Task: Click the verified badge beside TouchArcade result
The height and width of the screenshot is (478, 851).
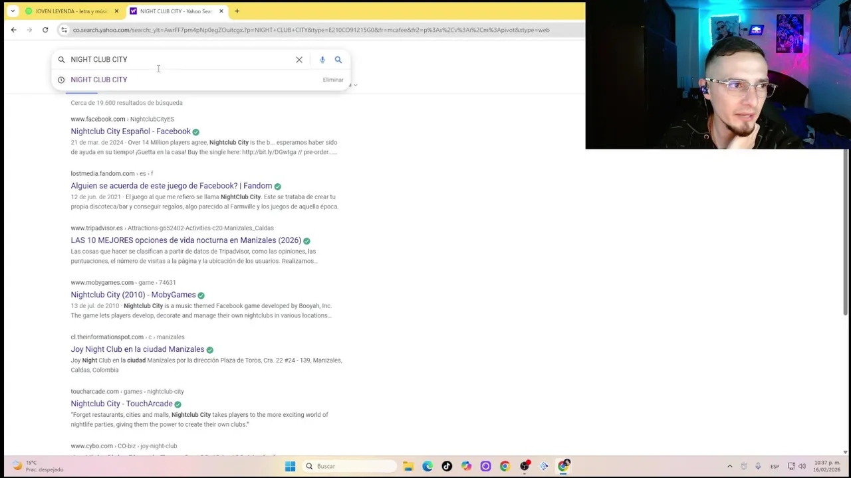Action: click(x=178, y=404)
